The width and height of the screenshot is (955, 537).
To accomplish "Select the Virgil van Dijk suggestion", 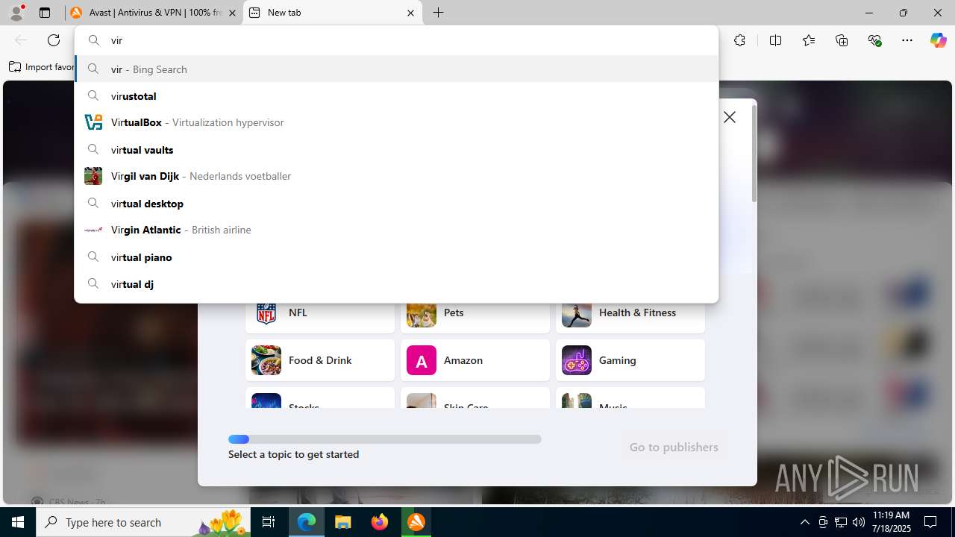I will (396, 176).
